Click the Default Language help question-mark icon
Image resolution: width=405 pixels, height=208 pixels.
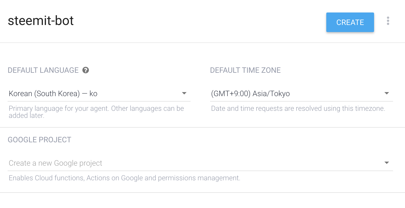pyautogui.click(x=86, y=70)
